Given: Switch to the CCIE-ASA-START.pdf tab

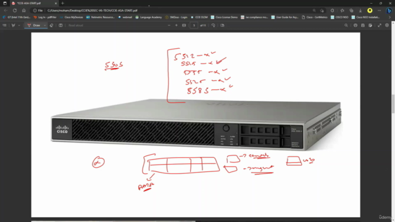Looking at the screenshot, I should [x=34, y=3].
